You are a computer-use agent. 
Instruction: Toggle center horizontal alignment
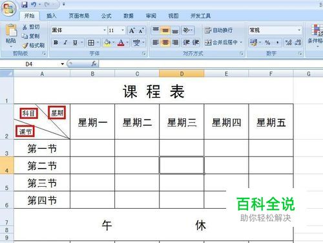(x=165, y=43)
